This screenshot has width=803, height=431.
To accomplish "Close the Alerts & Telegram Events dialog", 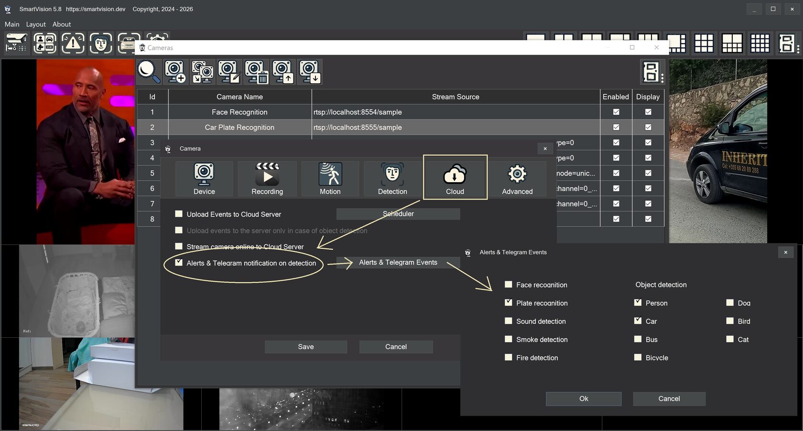I will click(x=786, y=252).
